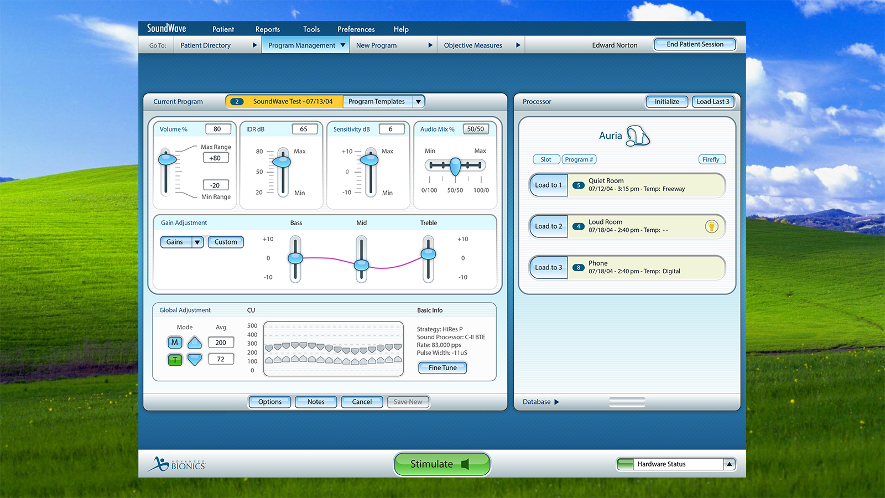Image resolution: width=885 pixels, height=498 pixels.
Task: Open the Preferences menu
Action: (x=356, y=29)
